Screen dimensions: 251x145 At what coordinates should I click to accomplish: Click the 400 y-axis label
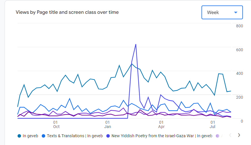pos(239,73)
